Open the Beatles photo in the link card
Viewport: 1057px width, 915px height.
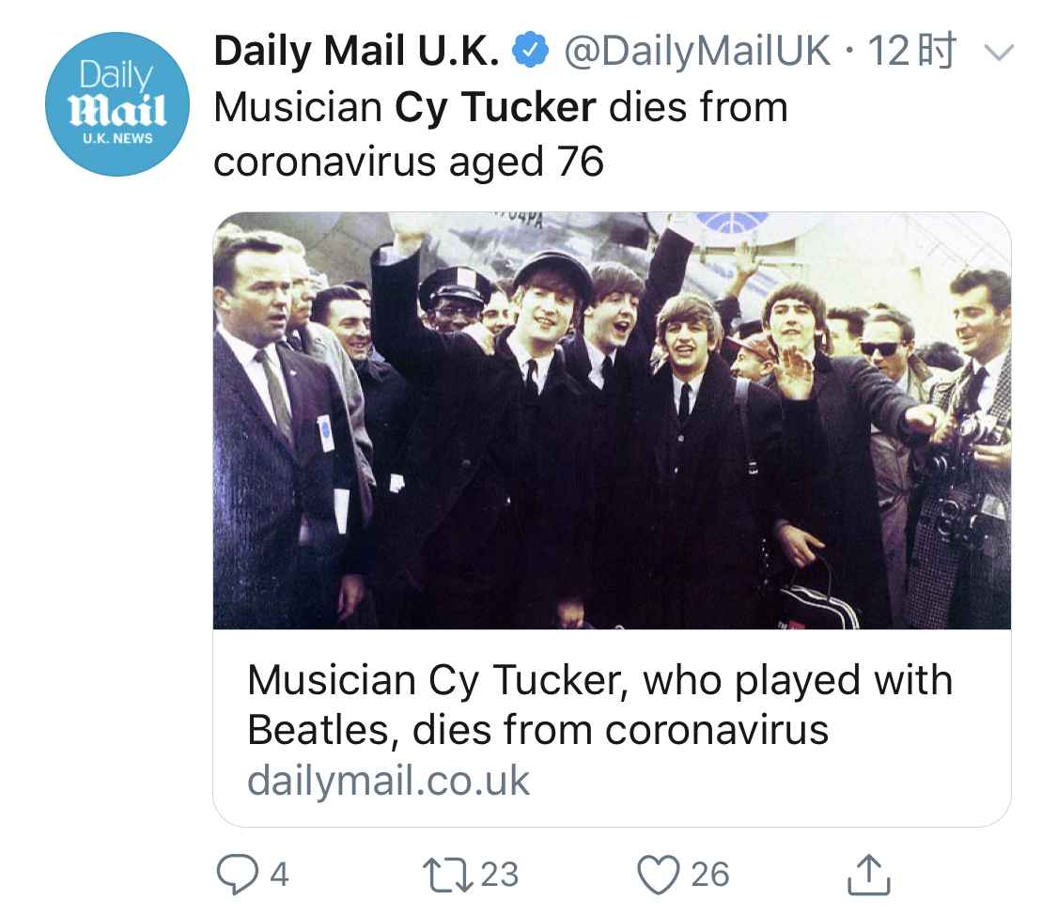(x=612, y=420)
